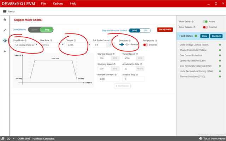Viewport: 226px width, 141px height.
Task: Toggle the Motor Driver Awake switch
Action: click(x=205, y=22)
